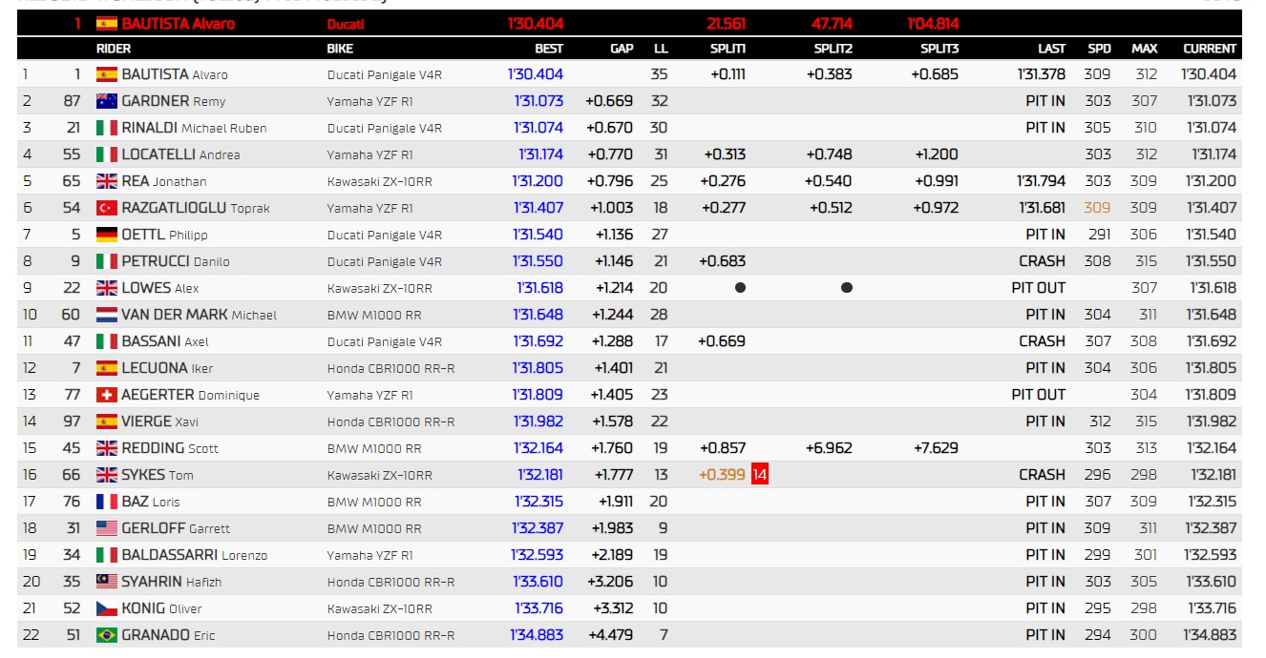The height and width of the screenshot is (658, 1266).
Task: Click REDDING's Split2 value +6.962
Action: point(829,448)
